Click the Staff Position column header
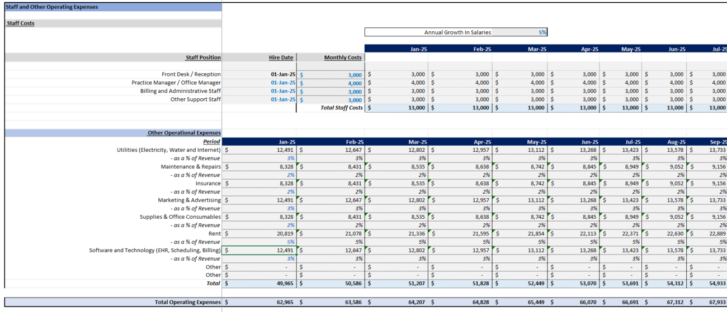 (203, 57)
